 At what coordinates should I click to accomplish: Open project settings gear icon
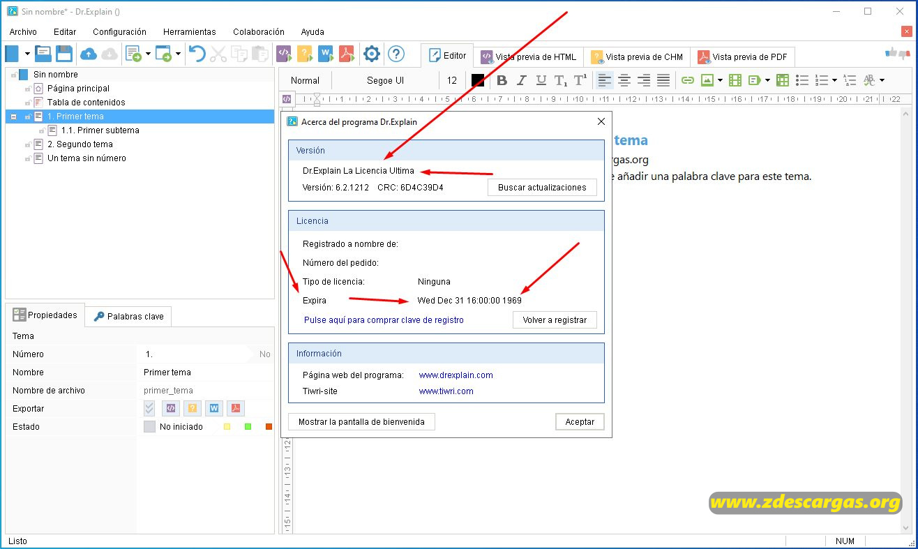pos(372,54)
